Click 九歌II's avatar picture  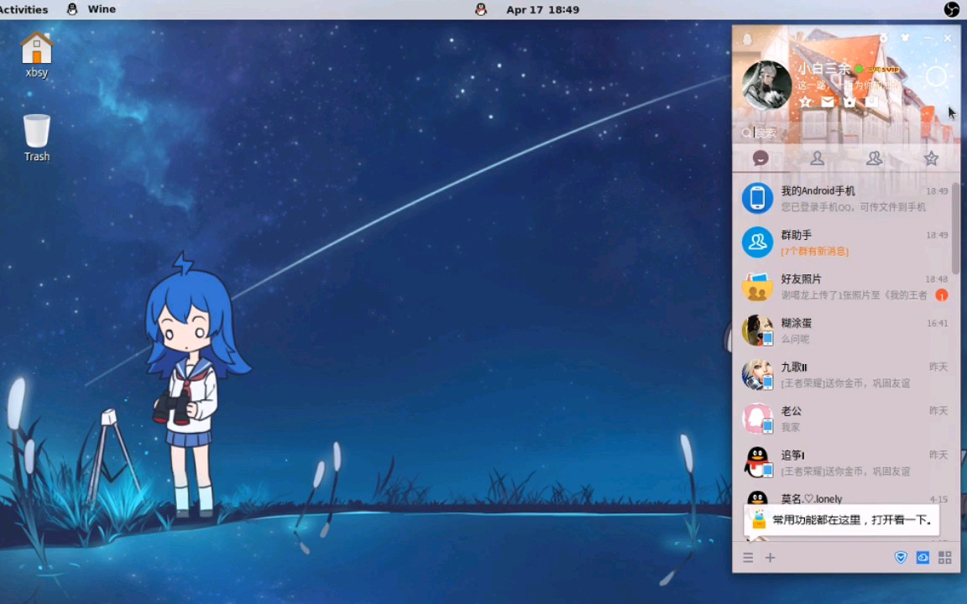point(756,375)
